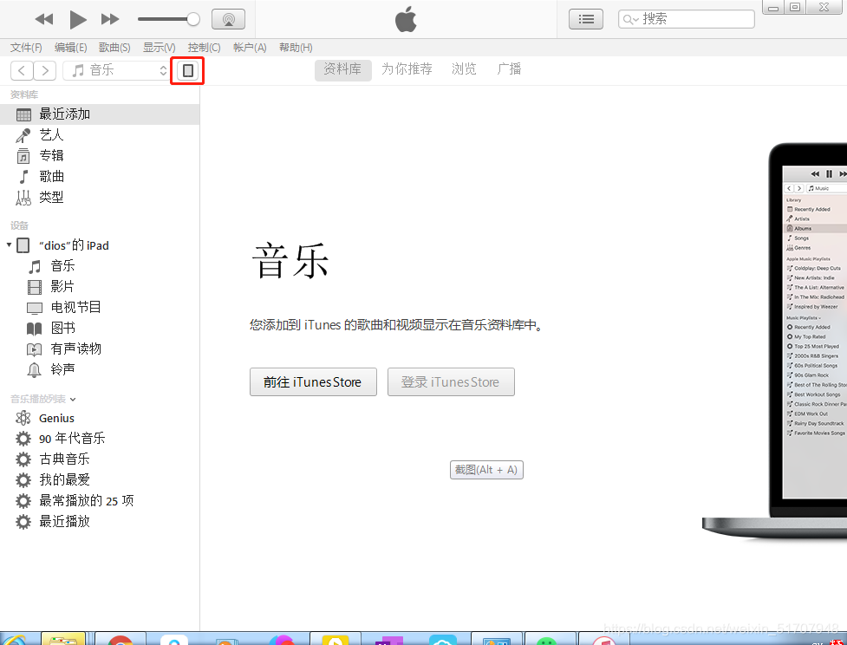Click the 截图(Alt + A) tooltip button
Viewport: 847px width, 645px height.
tap(486, 470)
